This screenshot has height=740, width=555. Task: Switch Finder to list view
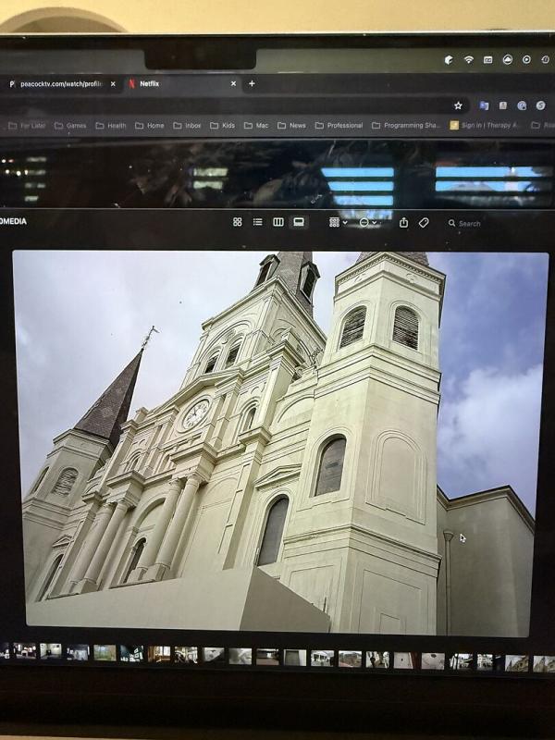[258, 222]
